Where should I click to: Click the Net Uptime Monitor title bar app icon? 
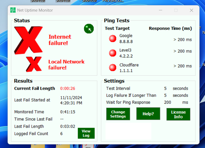point(13,10)
